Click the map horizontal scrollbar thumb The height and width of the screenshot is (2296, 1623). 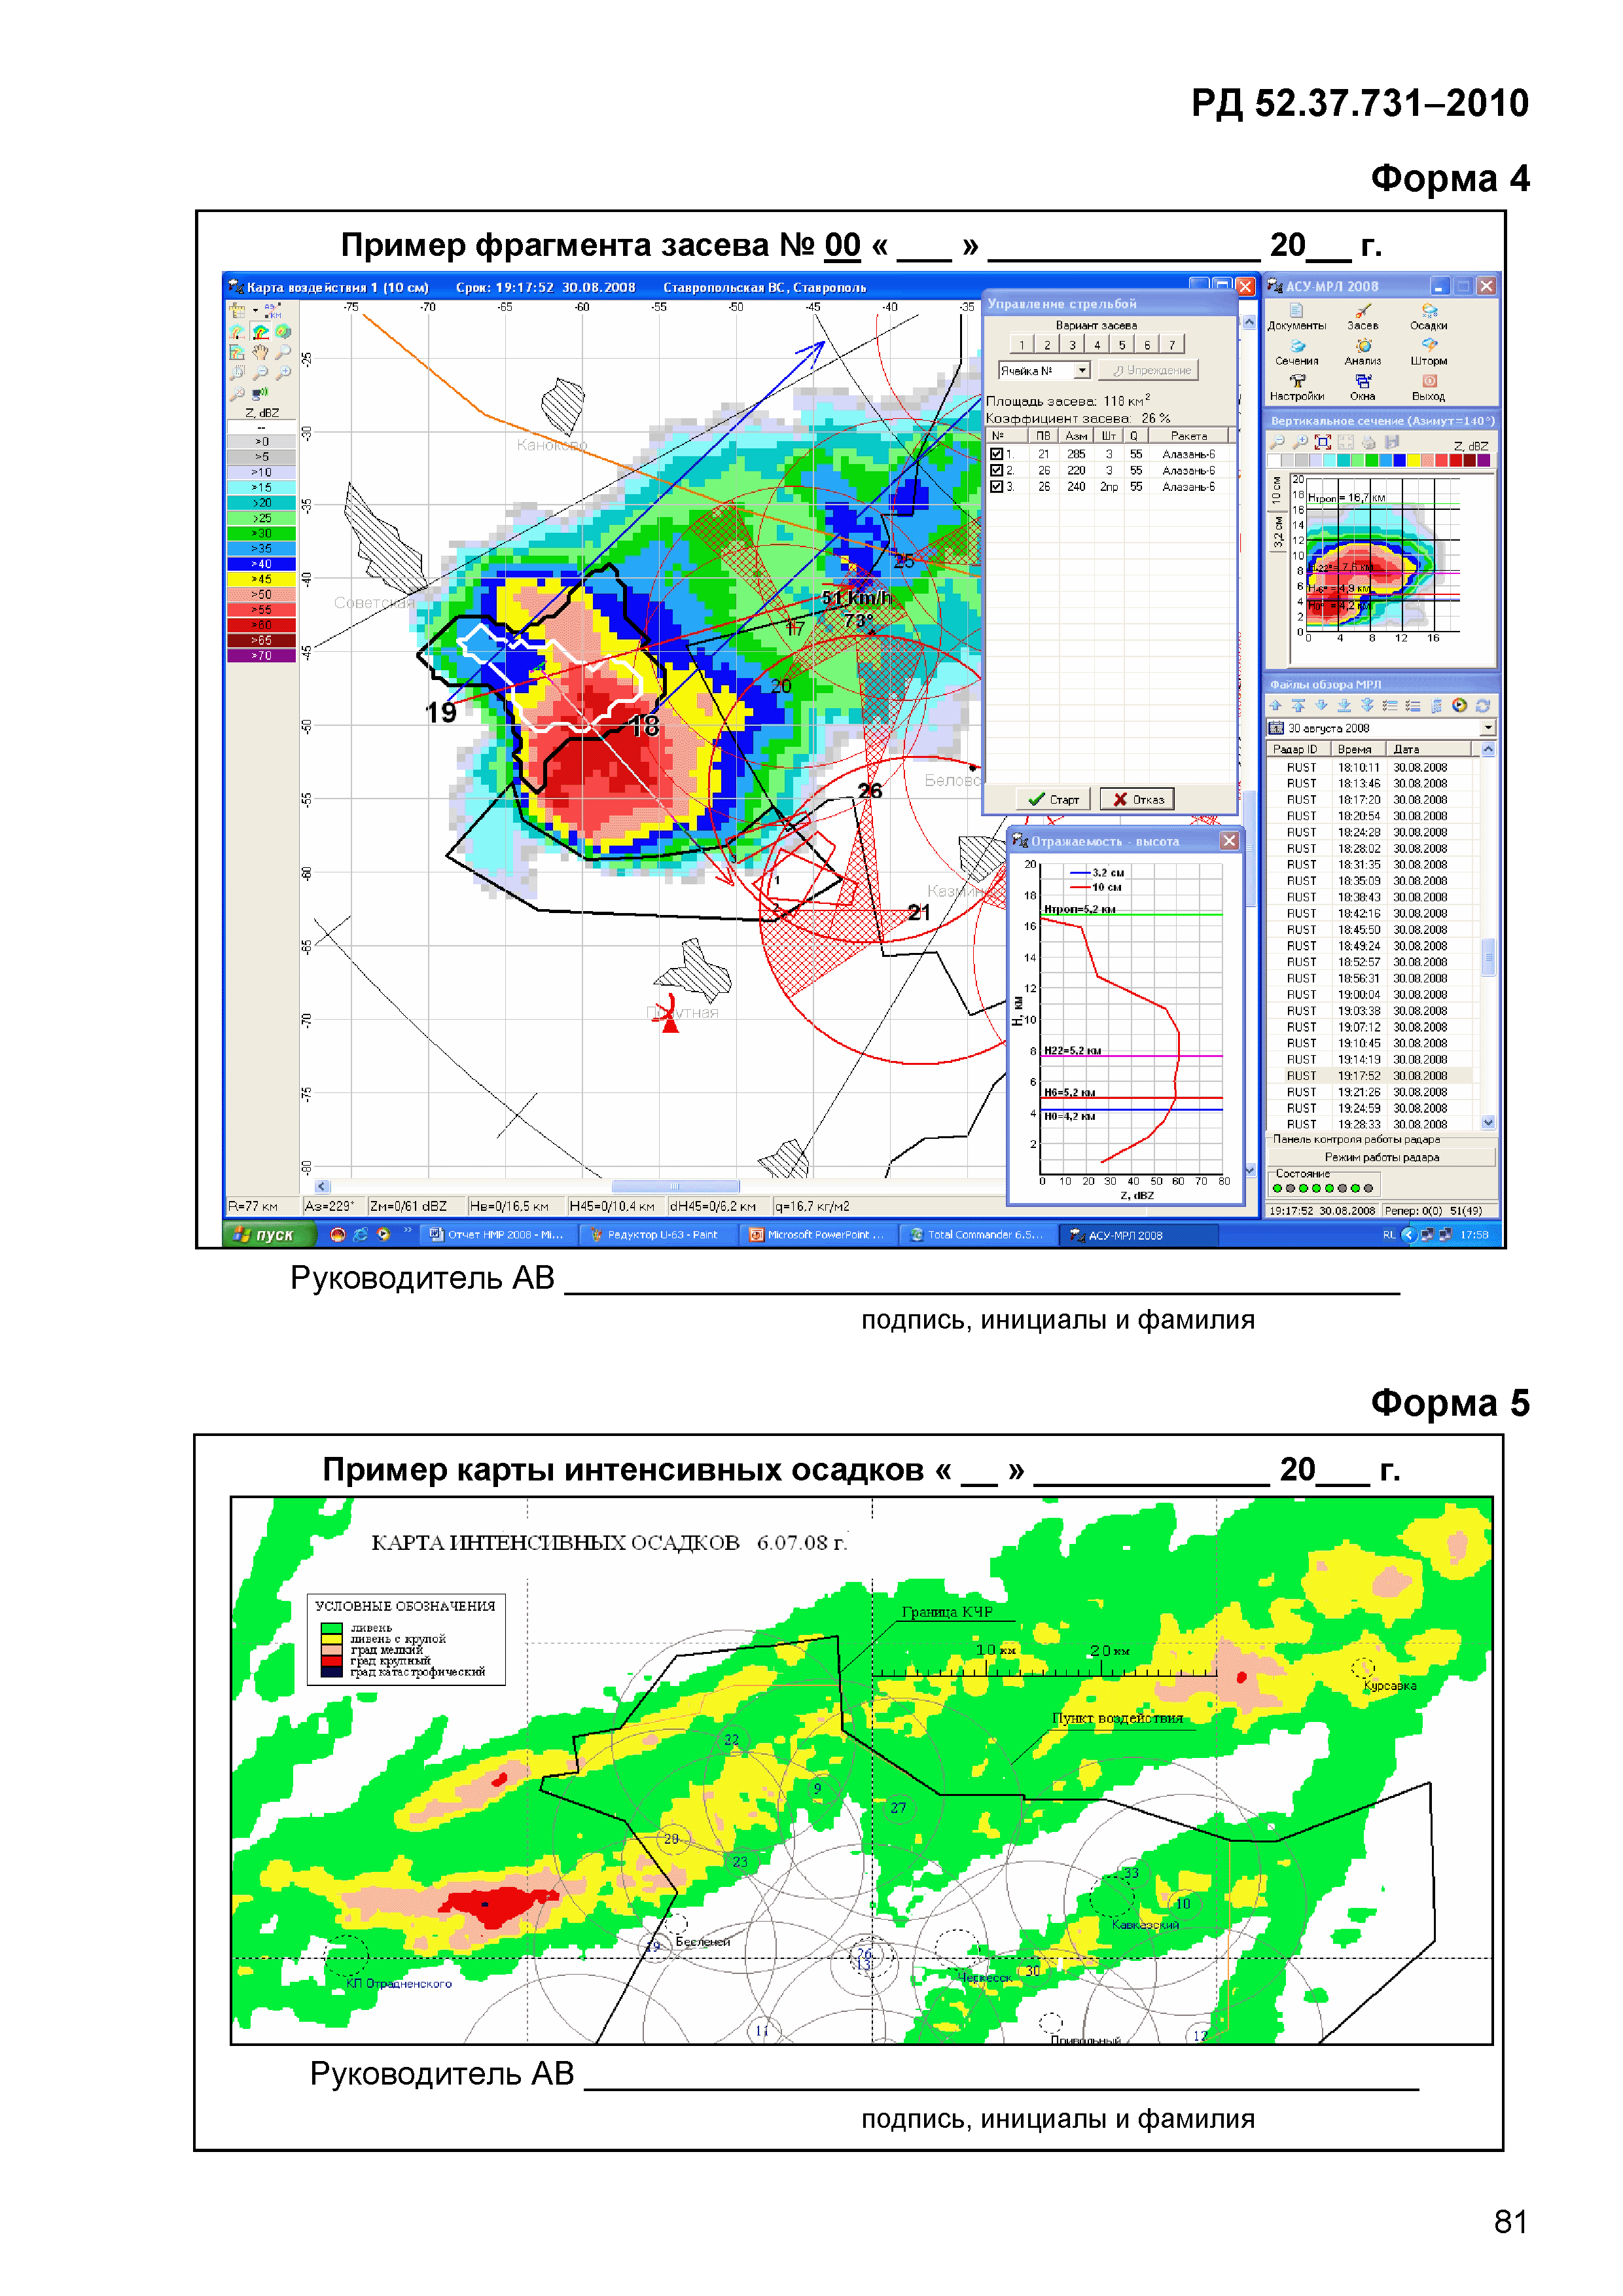(x=675, y=1186)
